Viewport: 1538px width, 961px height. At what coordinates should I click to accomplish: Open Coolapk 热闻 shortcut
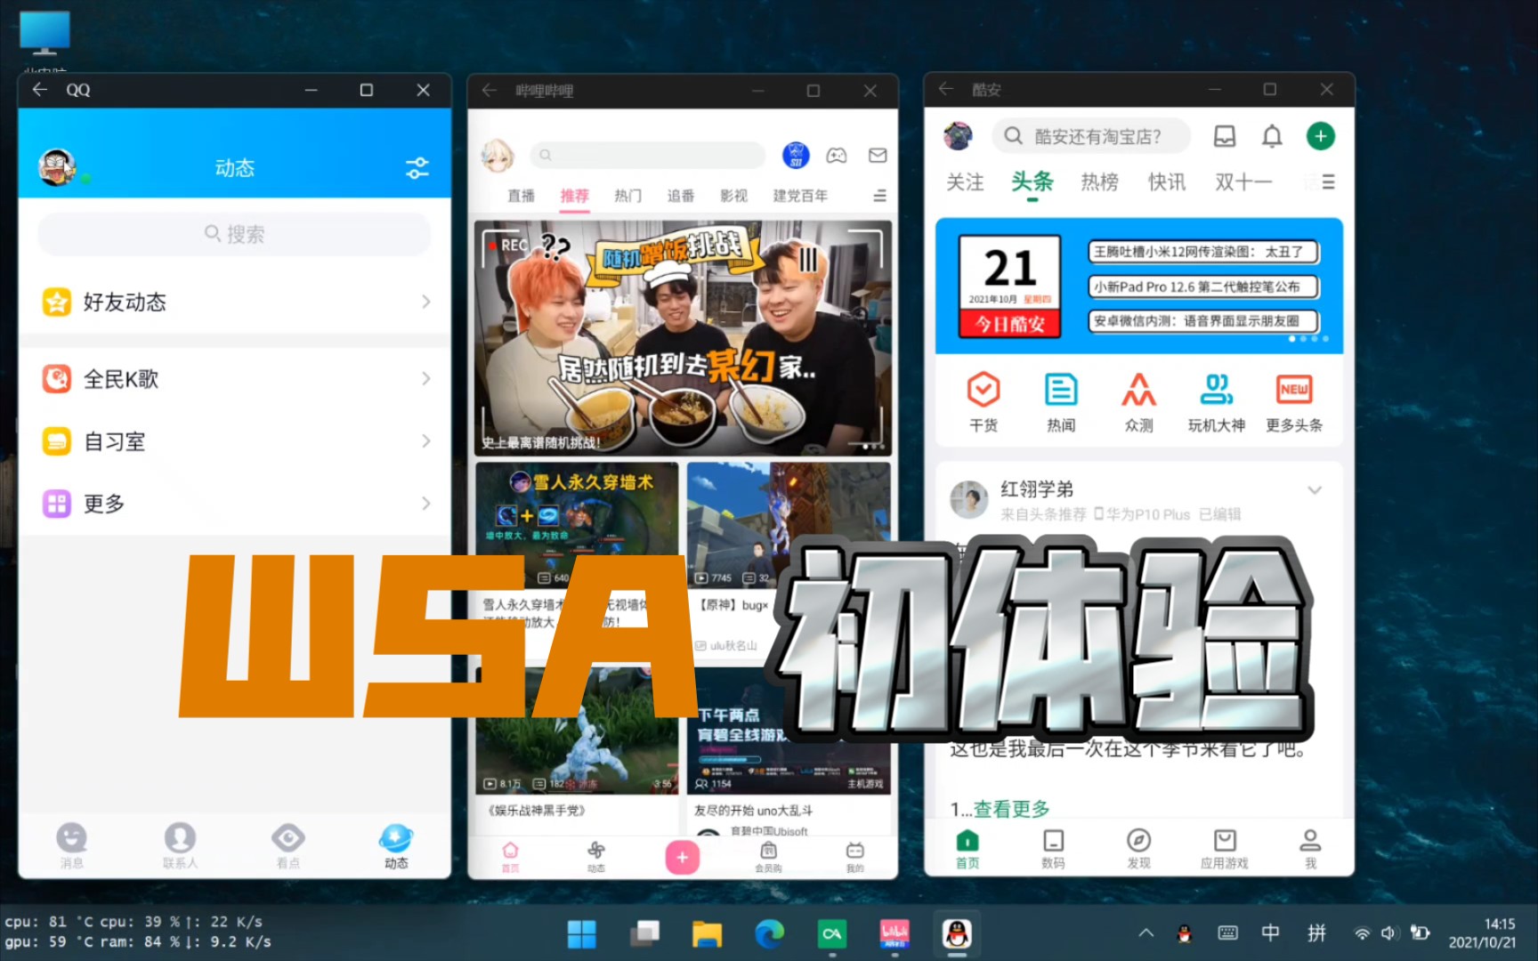coord(1061,401)
